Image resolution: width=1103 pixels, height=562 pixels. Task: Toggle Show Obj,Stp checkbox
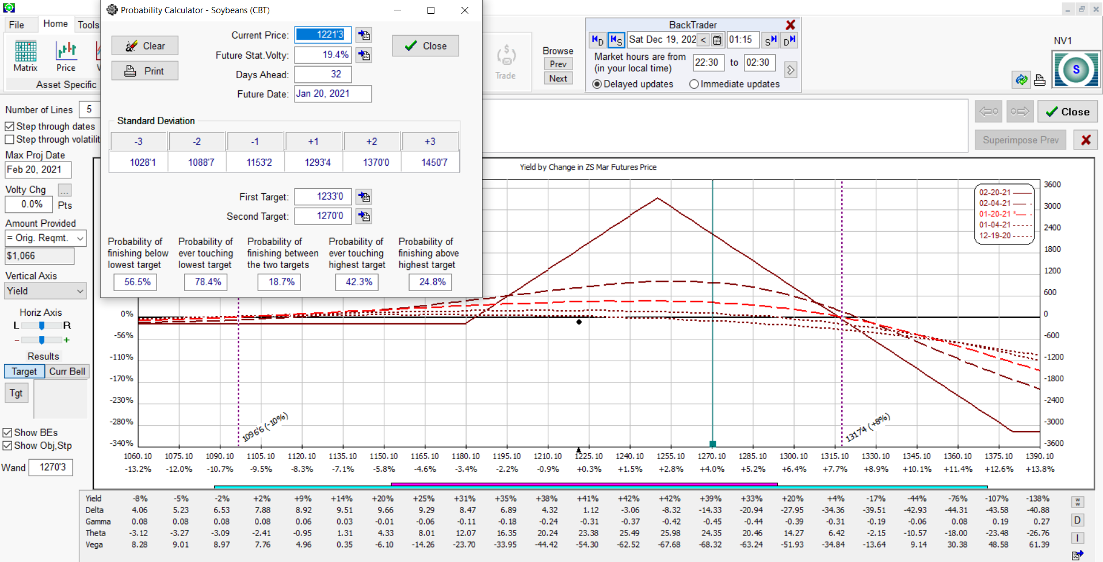[x=7, y=446]
